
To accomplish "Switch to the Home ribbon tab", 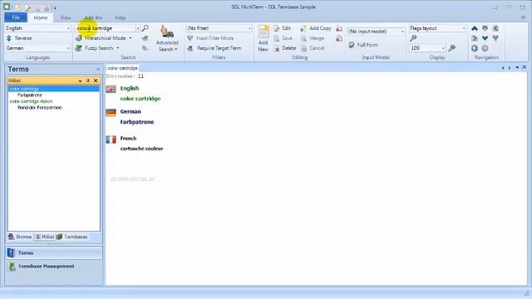I will [41, 17].
